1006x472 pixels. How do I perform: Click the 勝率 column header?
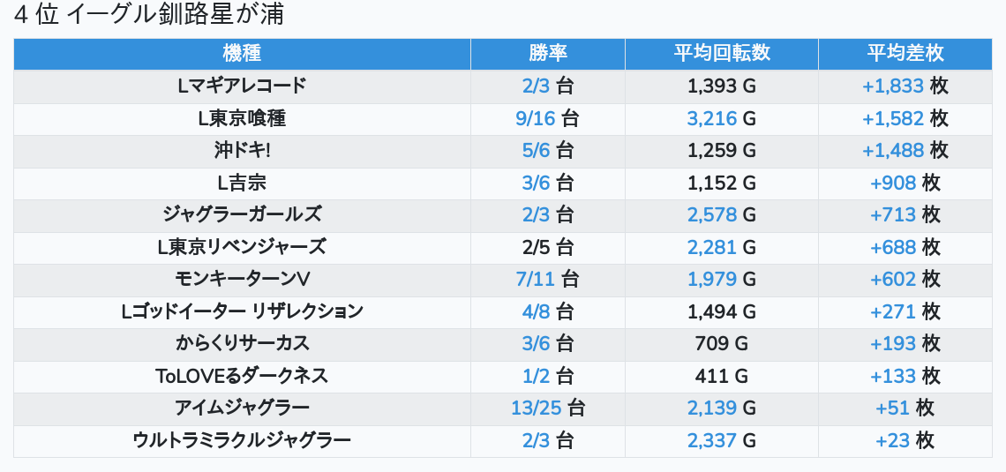(x=547, y=54)
